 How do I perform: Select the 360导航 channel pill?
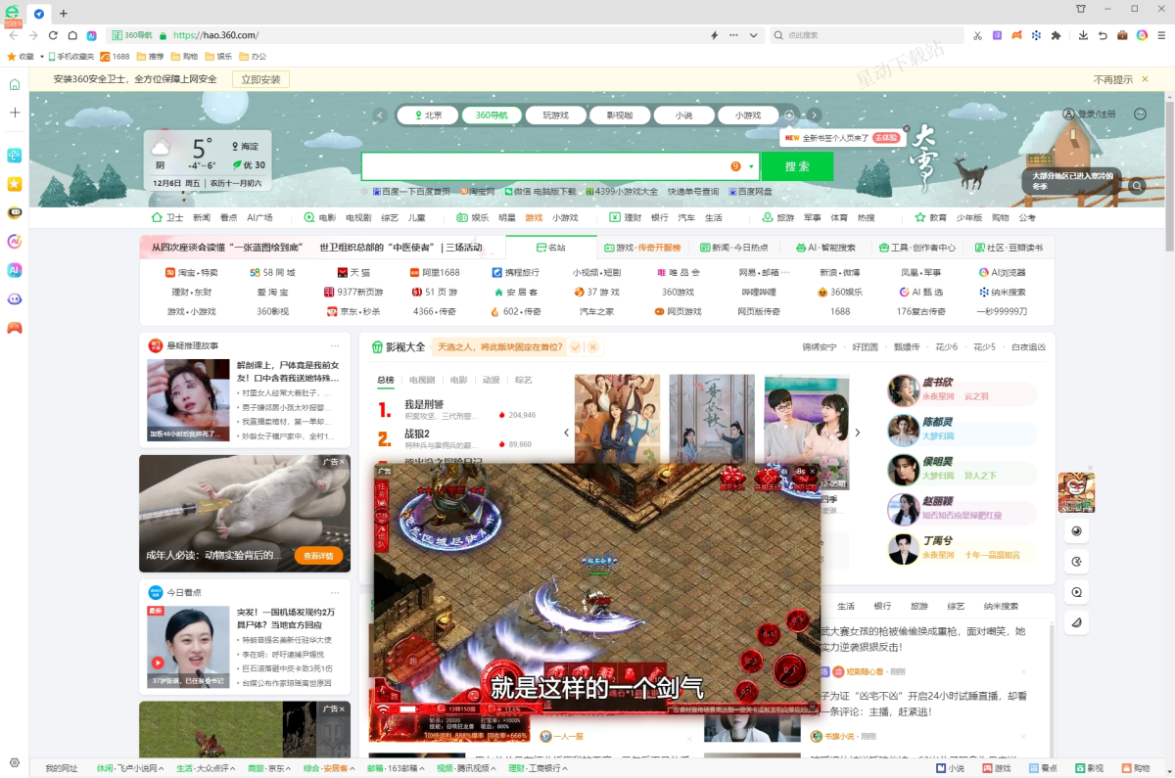coord(492,115)
